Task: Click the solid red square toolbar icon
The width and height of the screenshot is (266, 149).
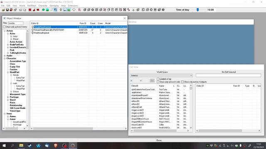Action: point(30,10)
